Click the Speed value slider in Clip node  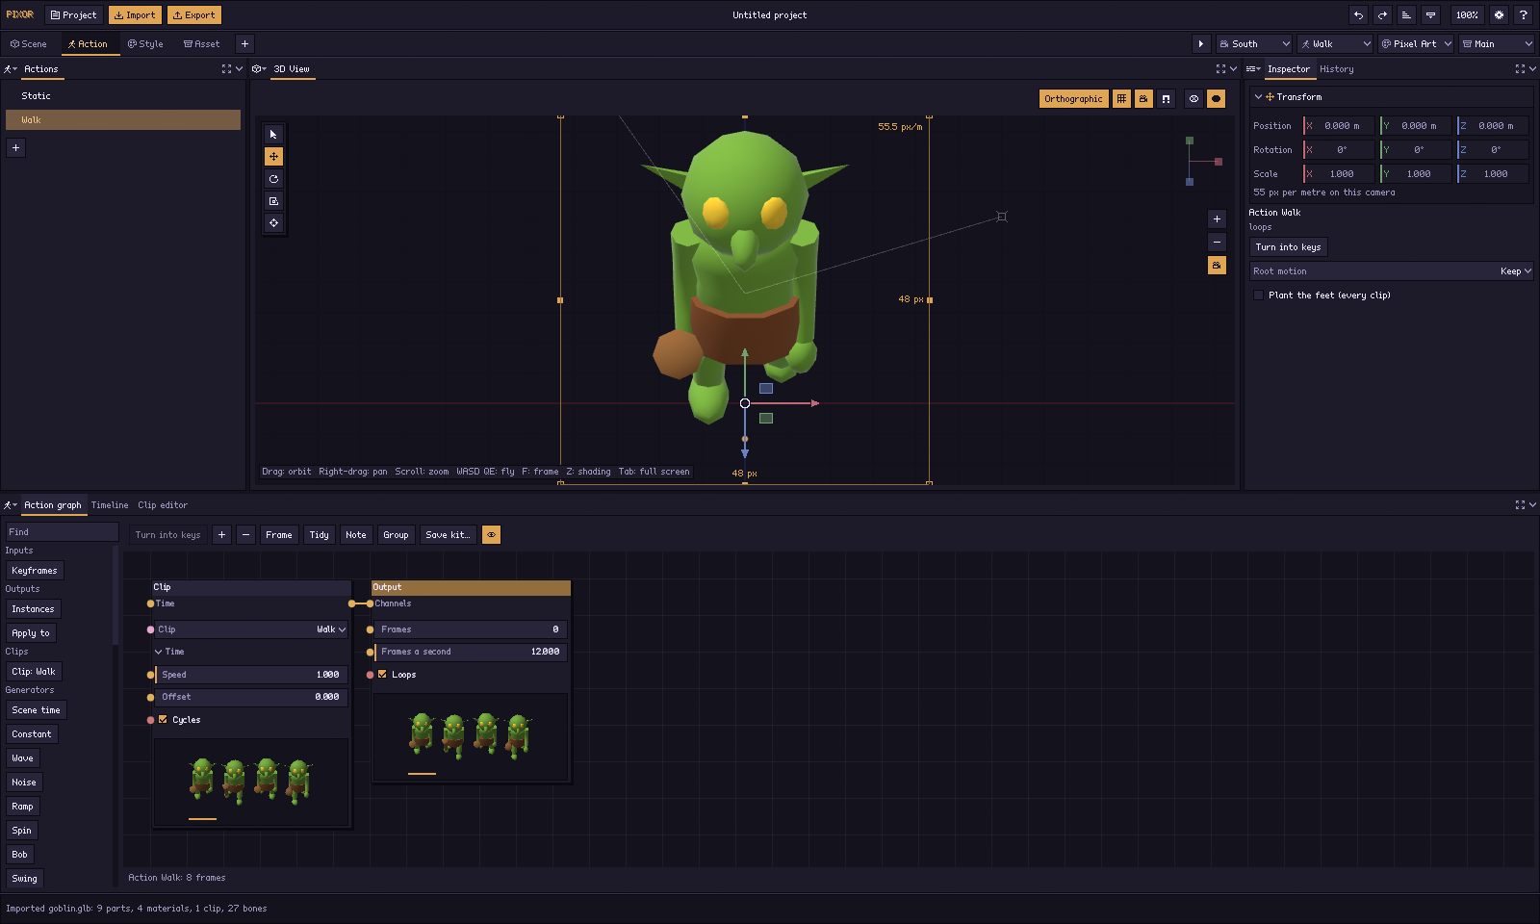(x=250, y=675)
